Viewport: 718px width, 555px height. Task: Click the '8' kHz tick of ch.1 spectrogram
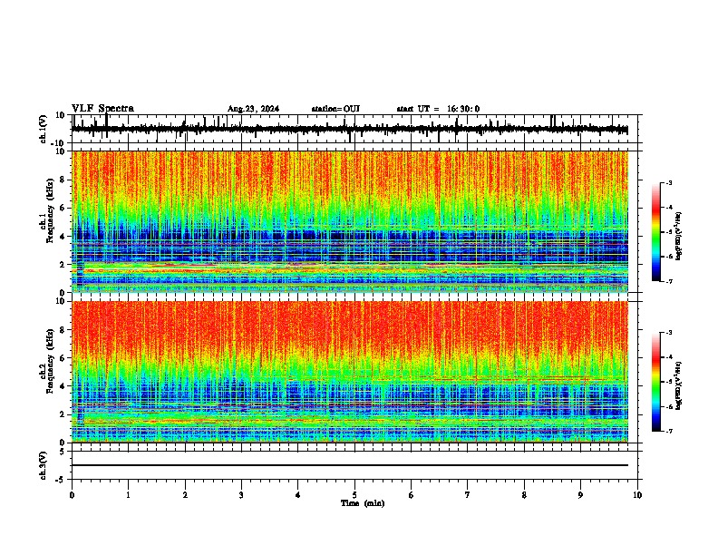[63, 180]
